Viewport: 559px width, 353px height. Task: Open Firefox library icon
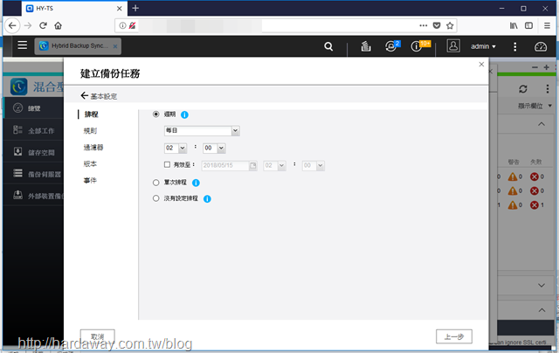pyautogui.click(x=514, y=25)
